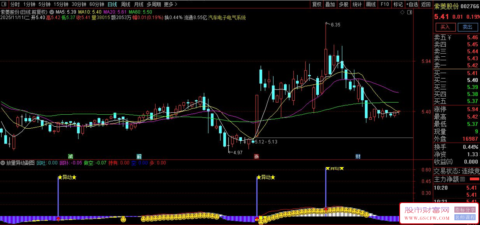Viewport: 480px width, 225px height.
Task: Click the 6.35 high price label
Action: (x=336, y=25)
